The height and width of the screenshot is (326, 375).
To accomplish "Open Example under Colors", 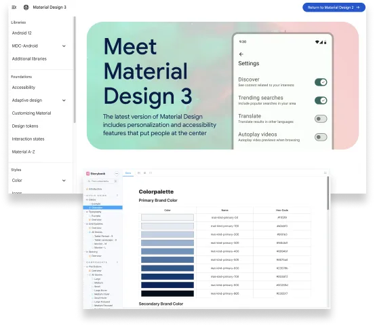I will (95, 204).
